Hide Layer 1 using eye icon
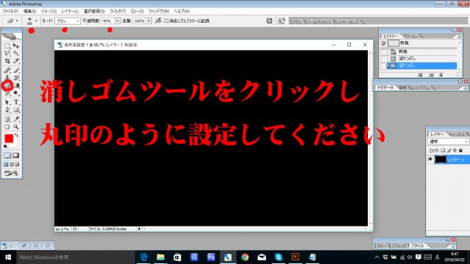The width and height of the screenshot is (470, 264). (430, 160)
